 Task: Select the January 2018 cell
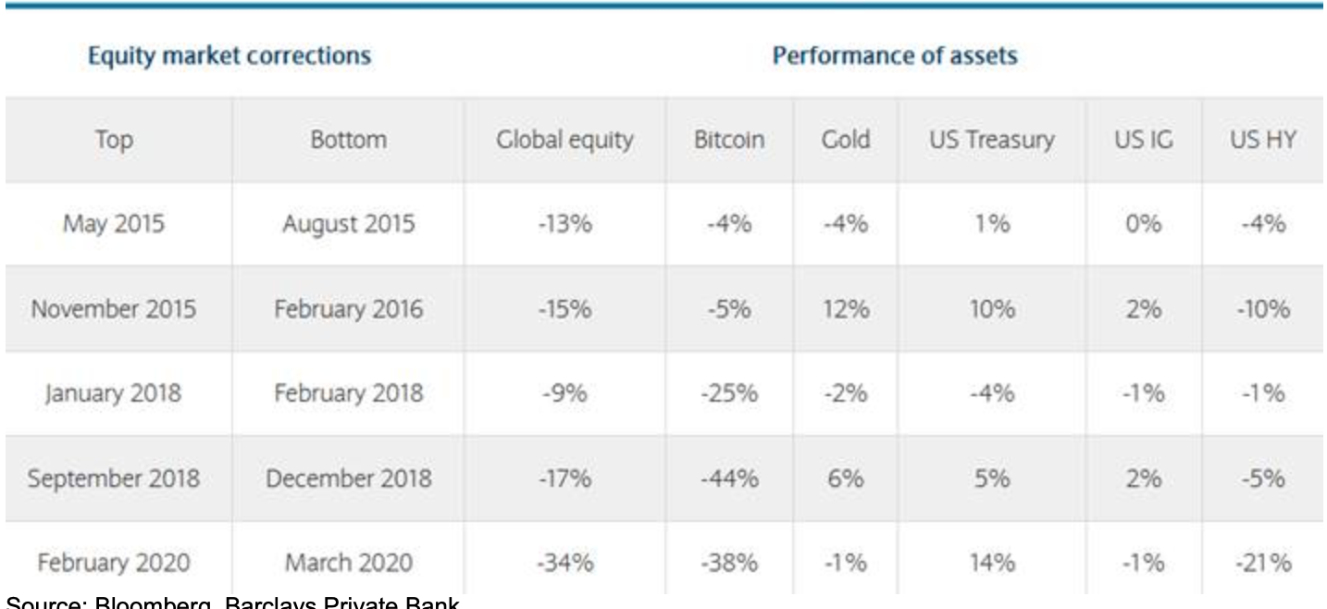pos(113,393)
